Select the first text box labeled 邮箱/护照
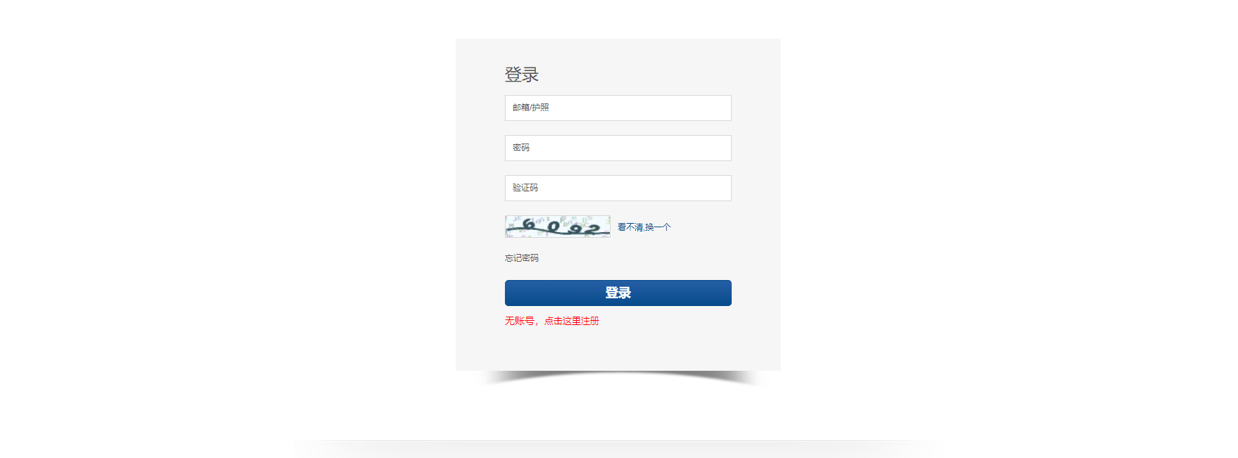 (x=618, y=108)
